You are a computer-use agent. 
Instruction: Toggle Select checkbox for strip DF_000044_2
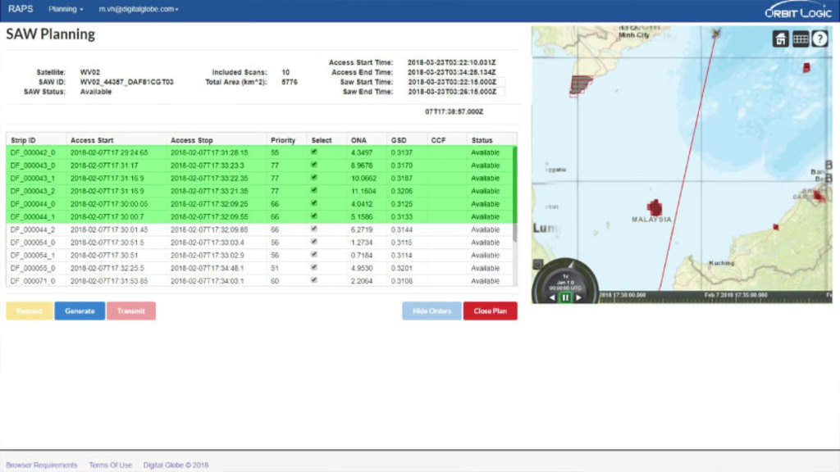tap(314, 229)
